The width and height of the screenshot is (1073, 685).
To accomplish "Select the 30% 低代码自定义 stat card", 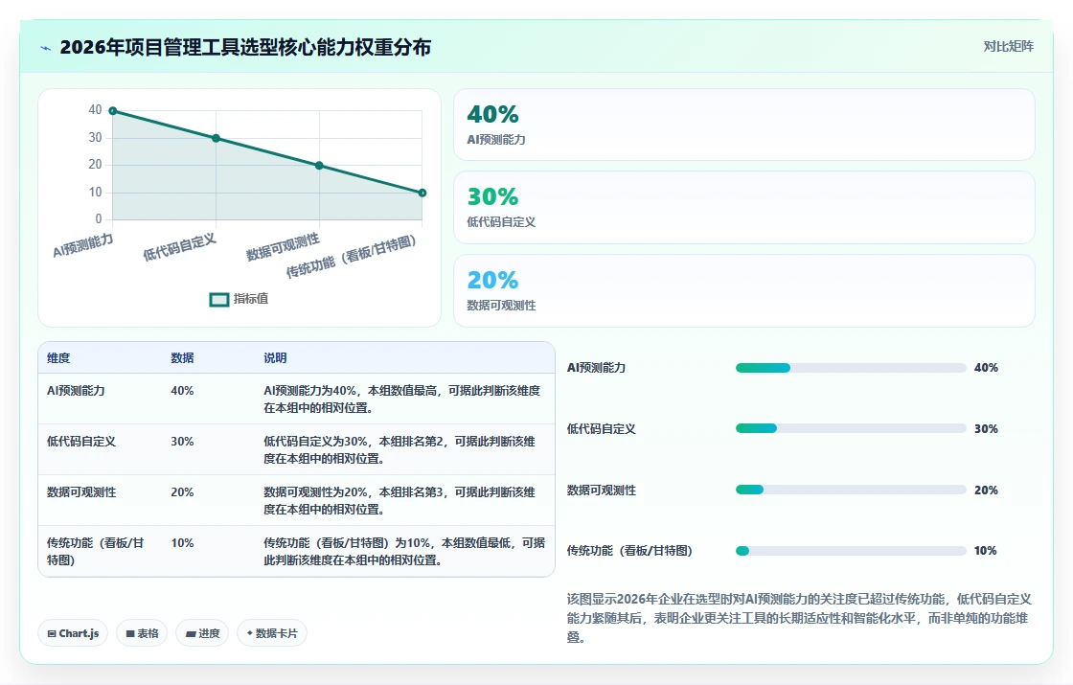I will (743, 207).
